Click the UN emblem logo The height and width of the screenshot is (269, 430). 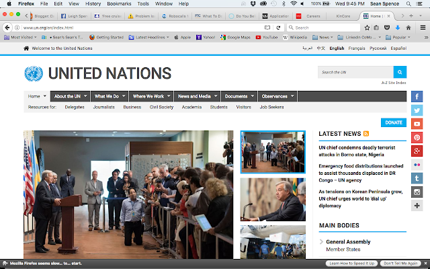click(34, 73)
